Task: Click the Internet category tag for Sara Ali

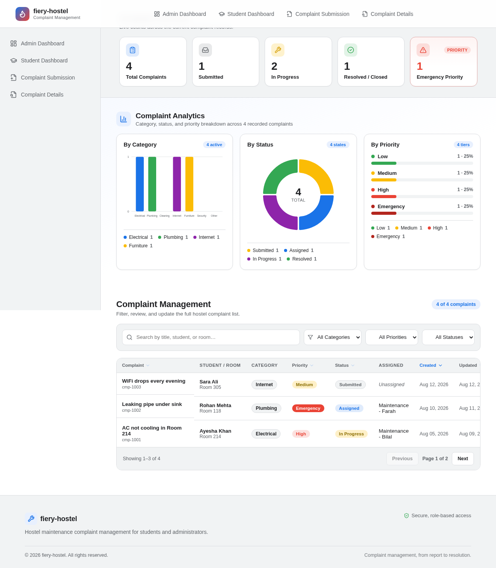Action: pos(264,385)
